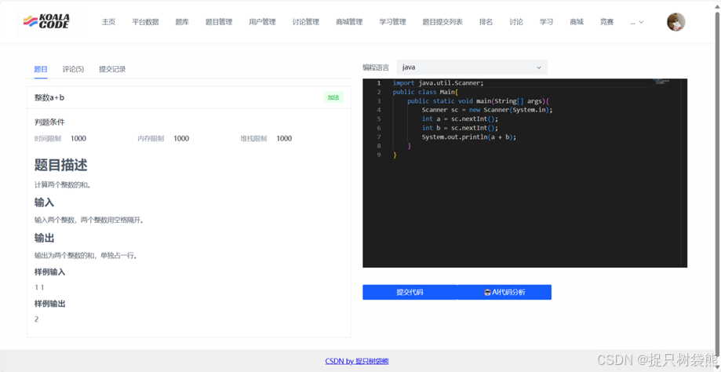This screenshot has width=721, height=372.
Task: Click the 判题条件 label
Action: 49,122
